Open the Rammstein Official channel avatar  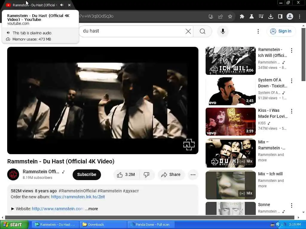click(13, 174)
